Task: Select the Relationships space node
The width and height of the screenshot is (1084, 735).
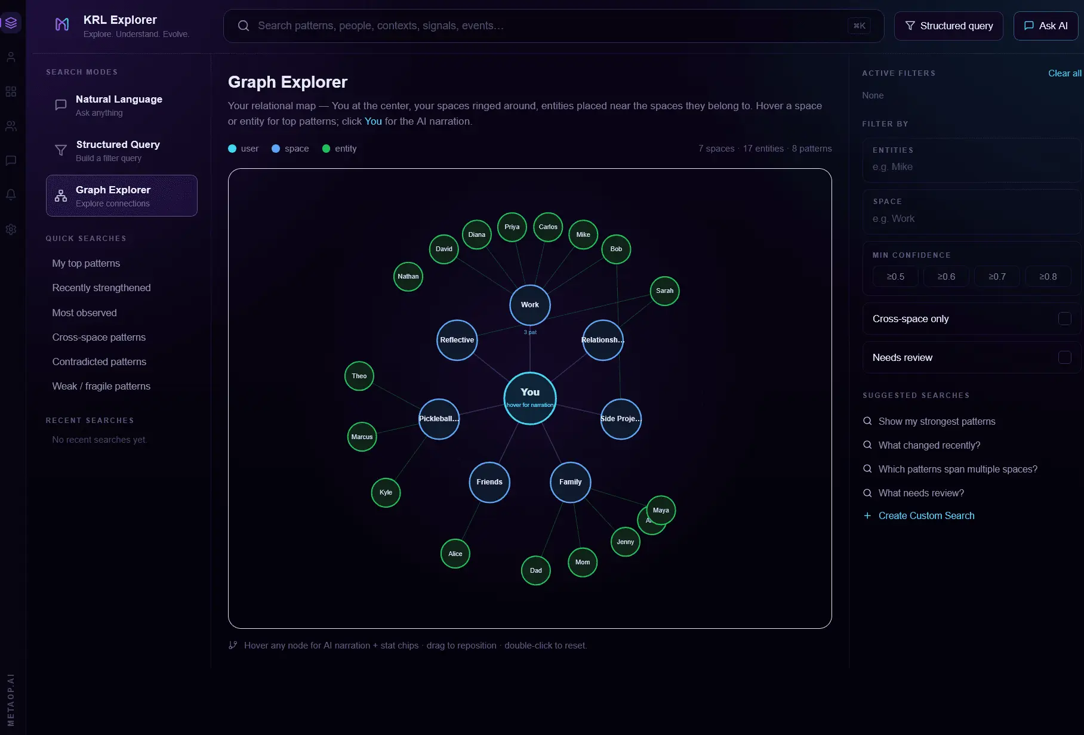Action: click(603, 340)
